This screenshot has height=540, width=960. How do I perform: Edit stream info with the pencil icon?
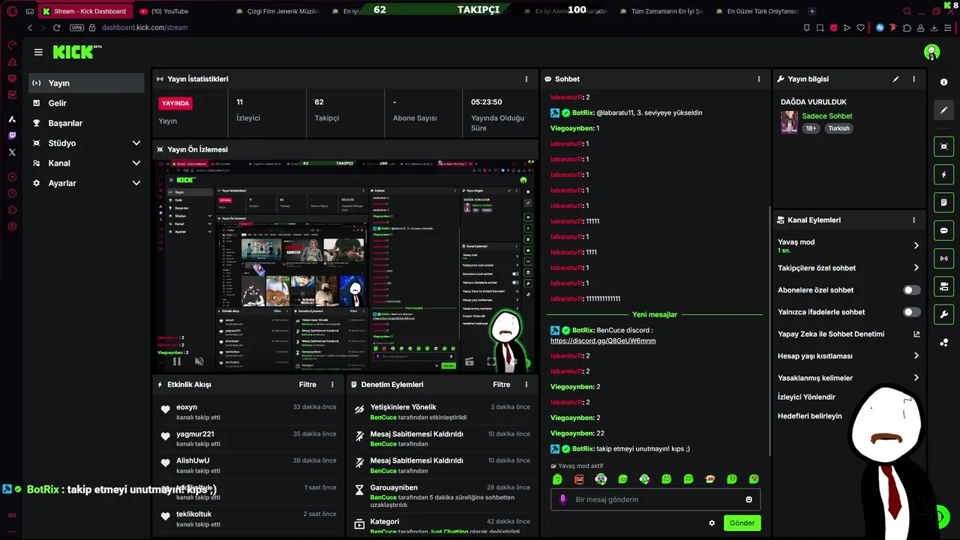pyautogui.click(x=895, y=79)
